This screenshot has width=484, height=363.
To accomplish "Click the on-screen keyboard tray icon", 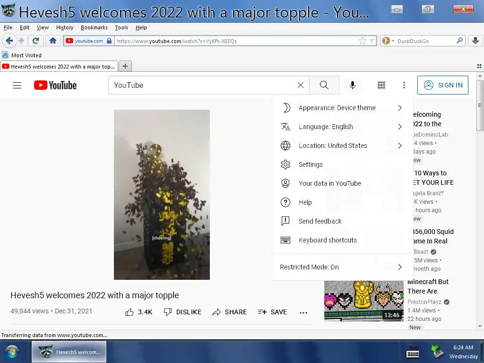I will (412, 352).
